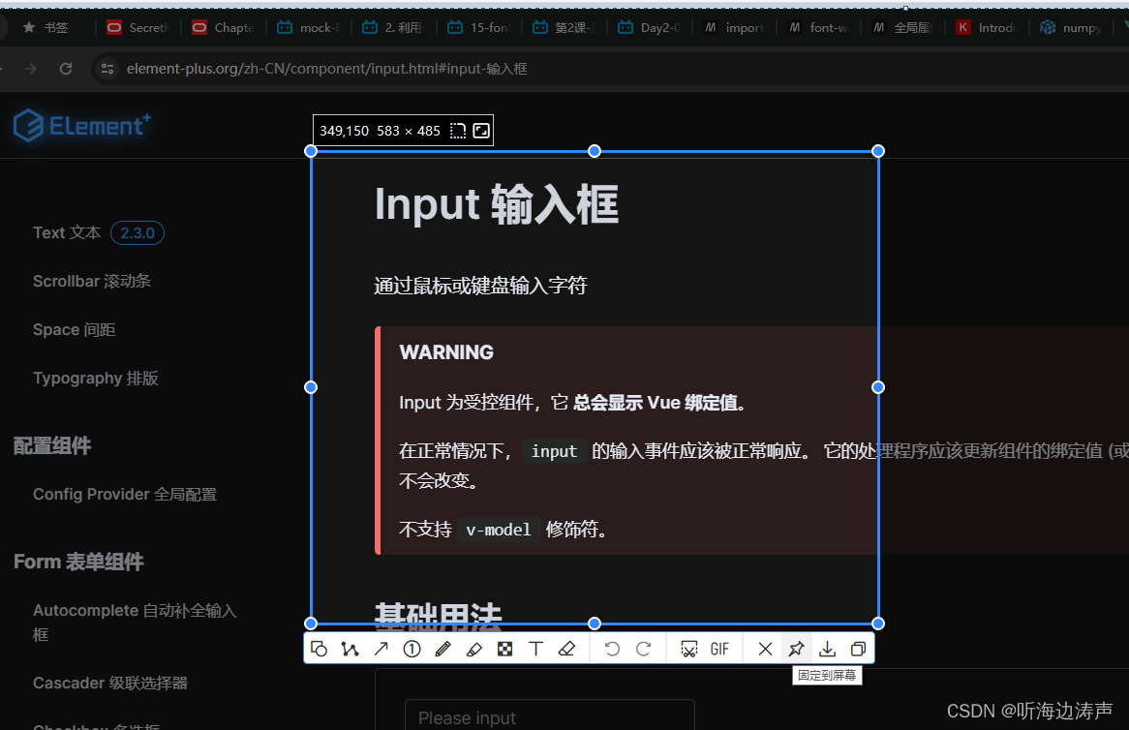Select the numbered step marker tool

click(412, 649)
